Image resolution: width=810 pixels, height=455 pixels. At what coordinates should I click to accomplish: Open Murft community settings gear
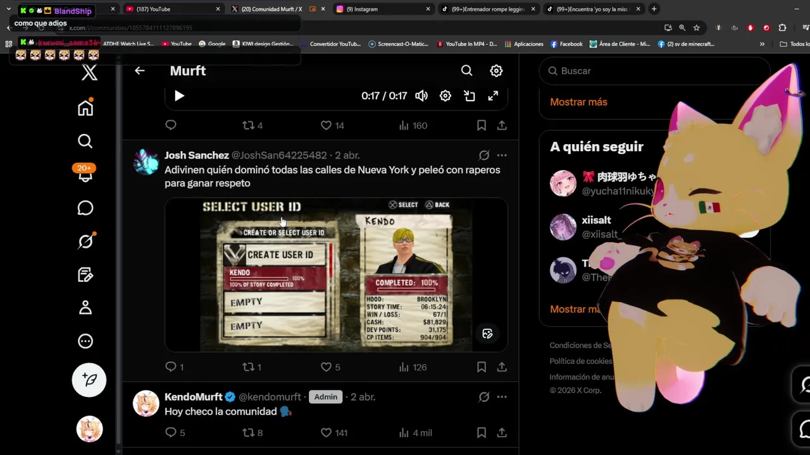(x=496, y=71)
